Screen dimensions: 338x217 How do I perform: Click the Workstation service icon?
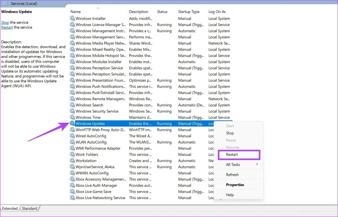pyautogui.click(x=72, y=161)
